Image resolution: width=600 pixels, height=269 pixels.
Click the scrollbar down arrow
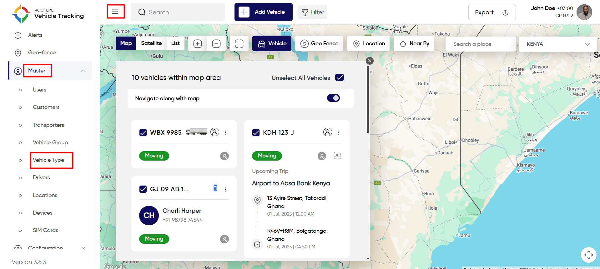368,259
